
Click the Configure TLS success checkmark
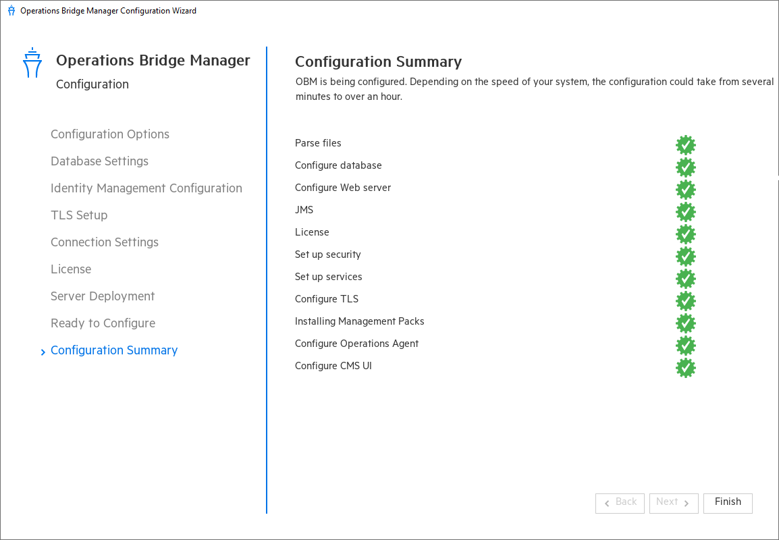point(686,301)
